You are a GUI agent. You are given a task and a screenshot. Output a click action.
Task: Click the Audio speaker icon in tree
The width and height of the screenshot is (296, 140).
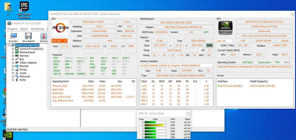click(x=17, y=73)
